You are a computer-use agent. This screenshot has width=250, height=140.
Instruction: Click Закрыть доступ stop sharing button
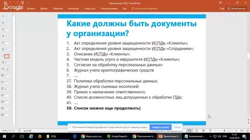(161, 127)
